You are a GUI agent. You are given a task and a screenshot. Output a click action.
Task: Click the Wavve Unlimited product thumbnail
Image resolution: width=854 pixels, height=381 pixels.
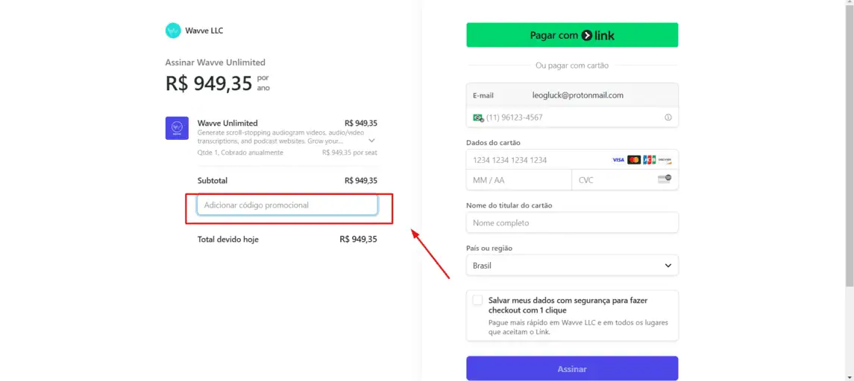point(177,128)
